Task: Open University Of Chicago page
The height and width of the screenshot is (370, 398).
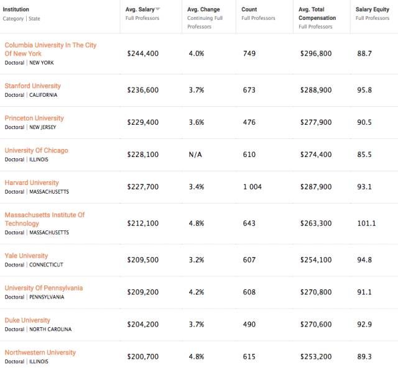Action: pos(36,150)
